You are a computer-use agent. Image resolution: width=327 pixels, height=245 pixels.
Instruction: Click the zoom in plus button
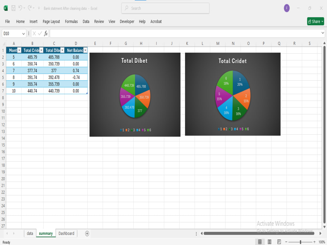(x=314, y=242)
